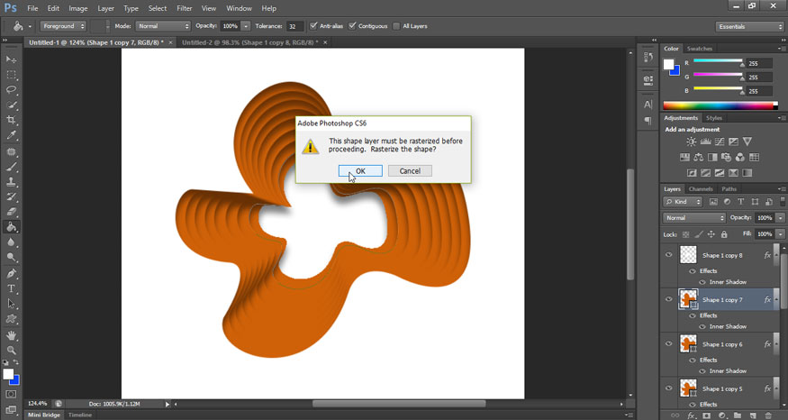The image size is (788, 420).
Task: Select the Healing Brush tool
Action: point(11,152)
